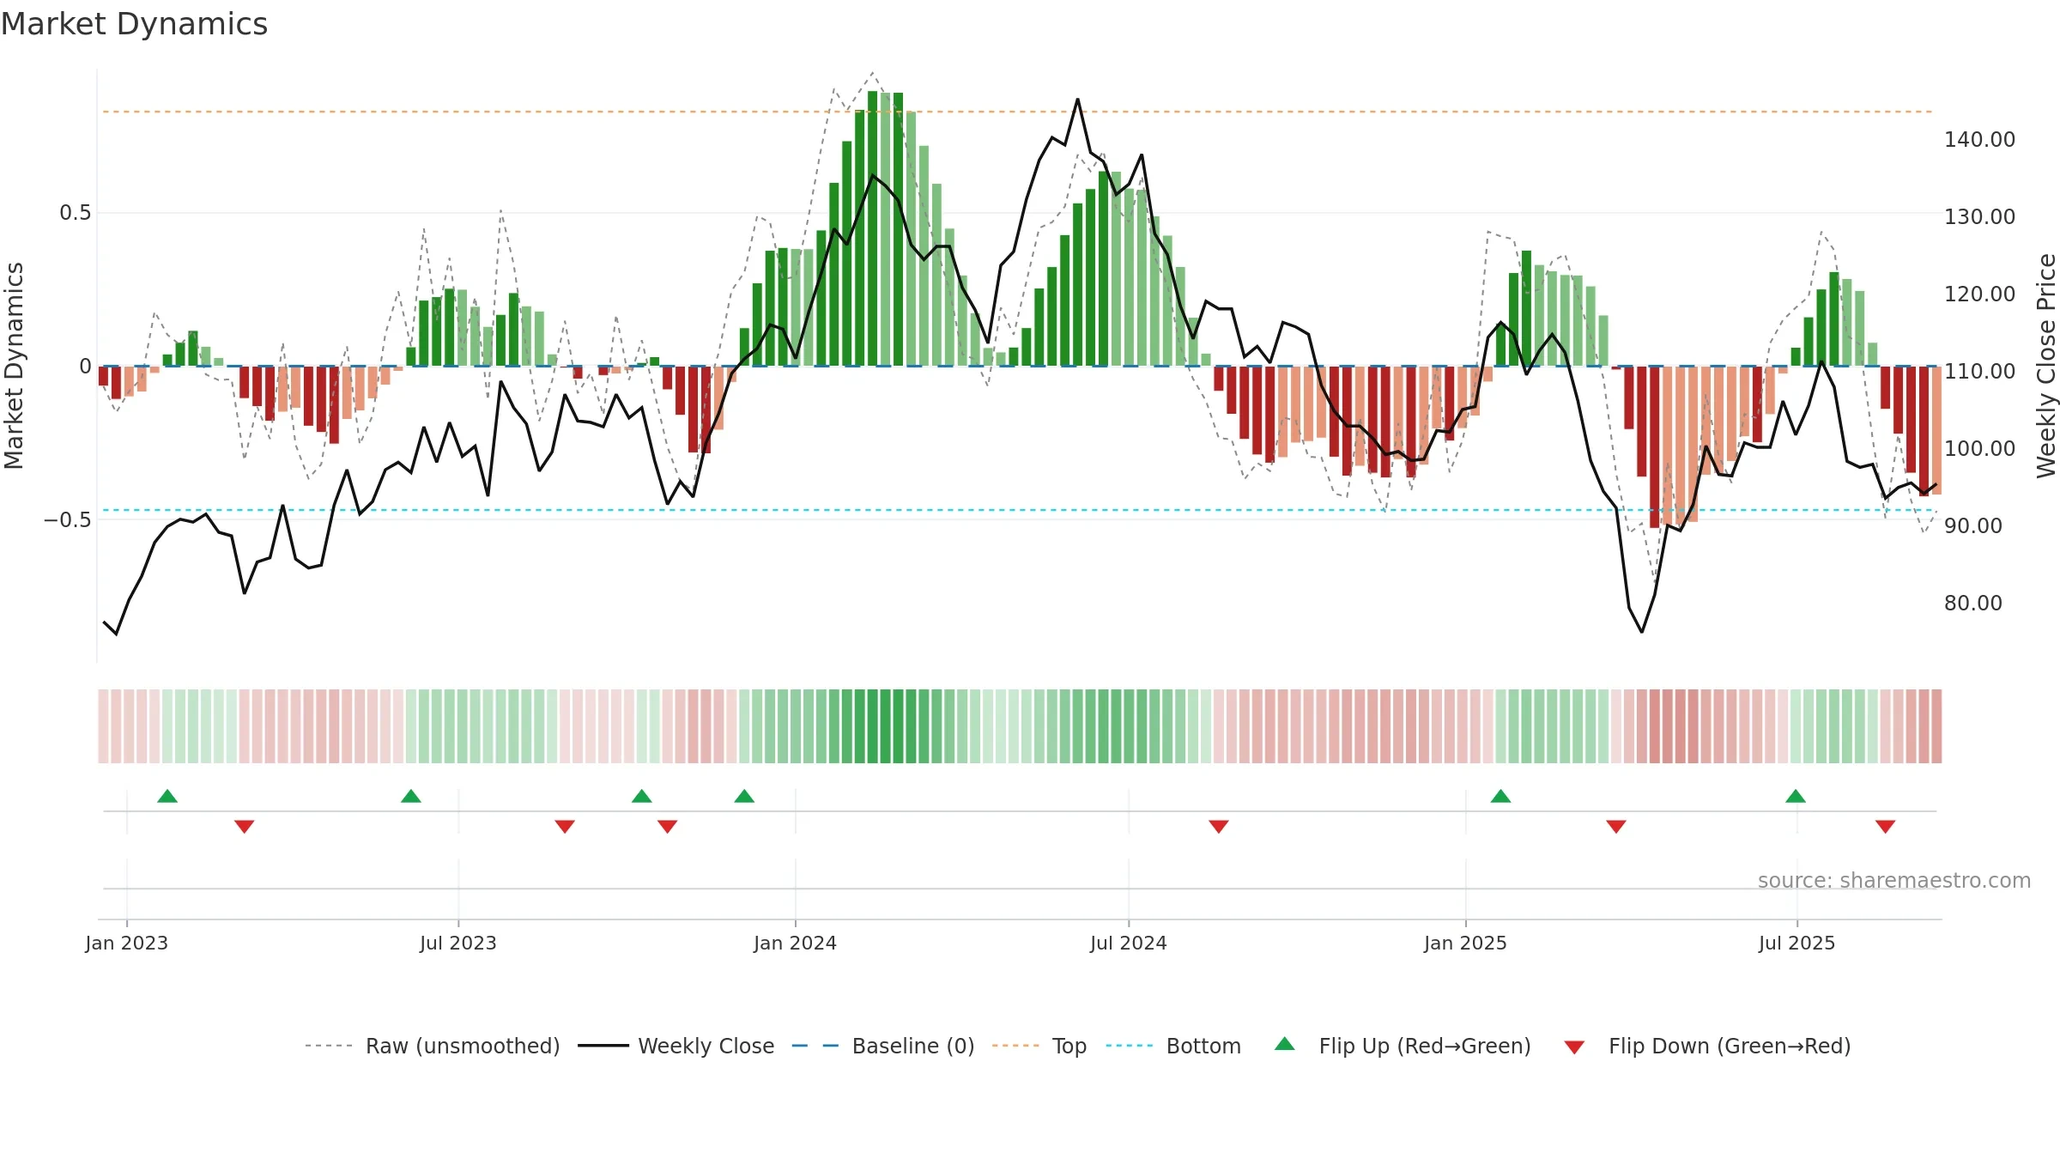
Task: Click the Flip Up triangle at July 2025
Action: 1796,796
